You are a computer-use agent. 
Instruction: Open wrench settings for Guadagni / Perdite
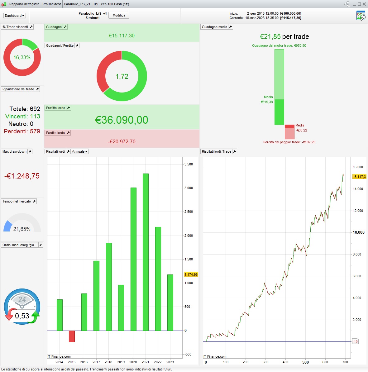[77, 45]
